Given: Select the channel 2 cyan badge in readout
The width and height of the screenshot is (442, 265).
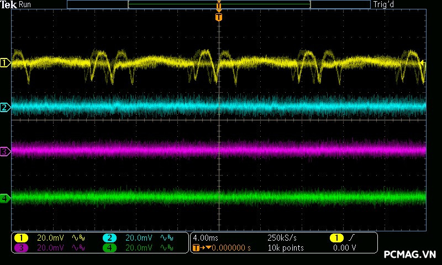Looking at the screenshot, I should (109, 238).
